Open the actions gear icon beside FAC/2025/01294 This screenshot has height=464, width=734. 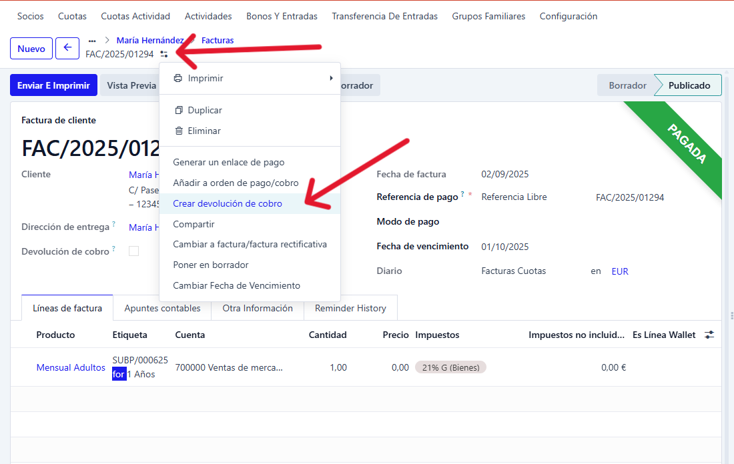(x=164, y=54)
